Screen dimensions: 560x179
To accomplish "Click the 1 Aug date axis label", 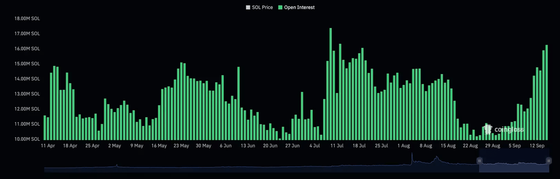I will [404, 146].
